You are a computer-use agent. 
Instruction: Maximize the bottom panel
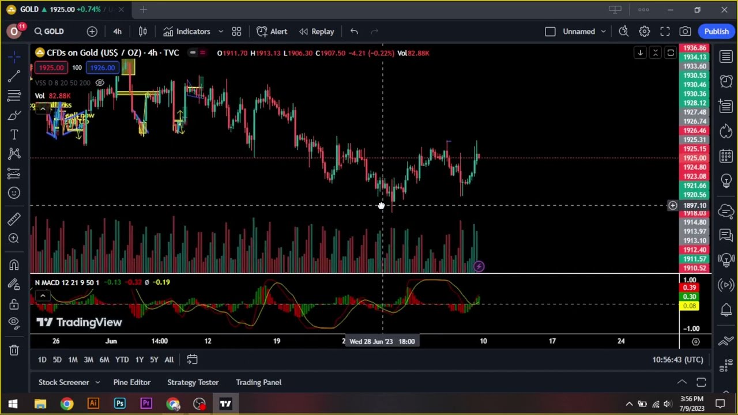pos(701,382)
